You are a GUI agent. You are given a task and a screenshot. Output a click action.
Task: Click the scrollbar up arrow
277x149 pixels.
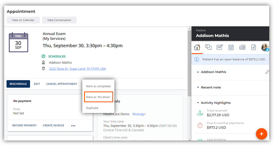pos(189,28)
